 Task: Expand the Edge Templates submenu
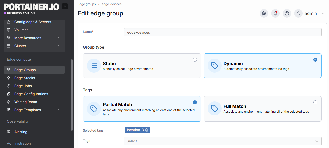click(59, 110)
